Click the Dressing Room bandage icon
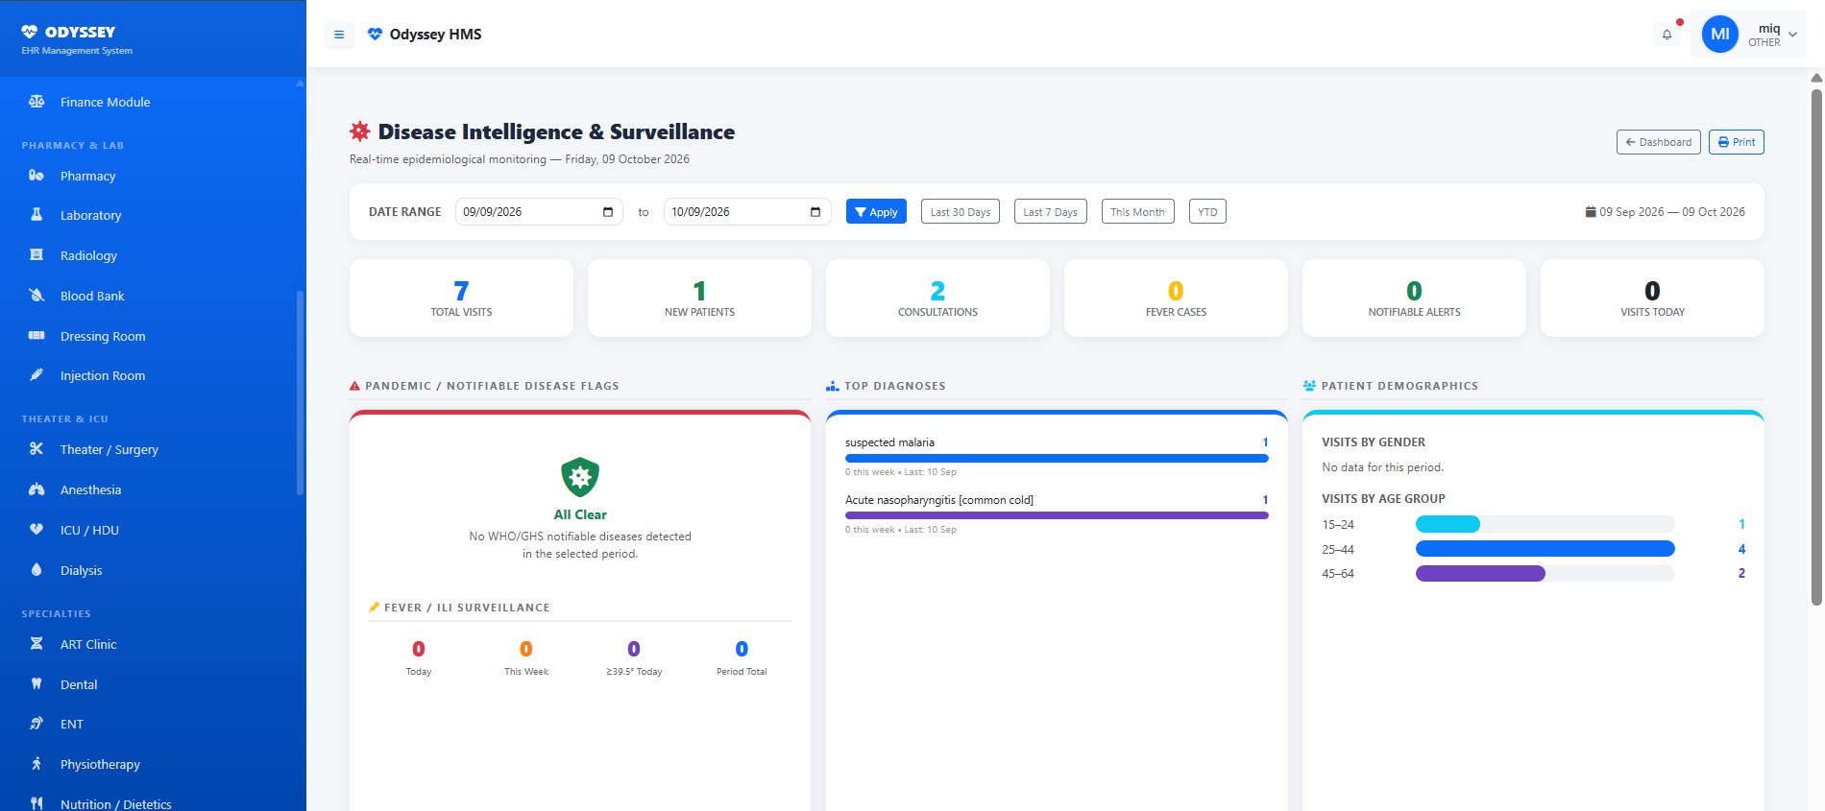This screenshot has width=1825, height=811. tap(36, 336)
